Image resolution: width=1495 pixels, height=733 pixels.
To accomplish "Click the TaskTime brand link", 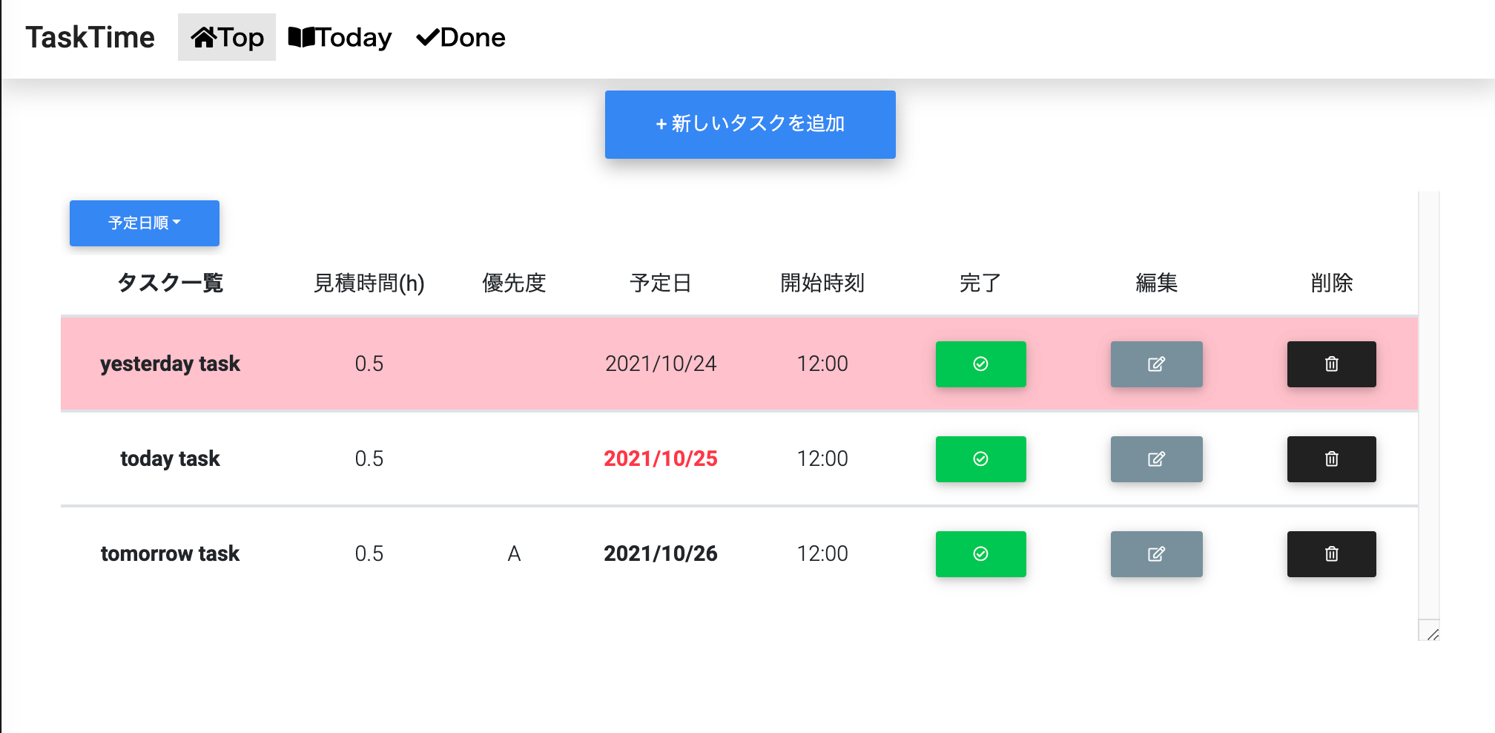I will coord(90,37).
